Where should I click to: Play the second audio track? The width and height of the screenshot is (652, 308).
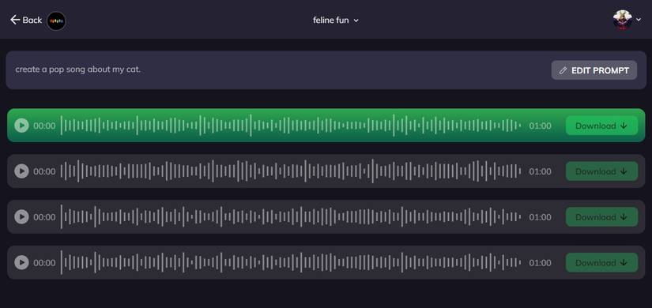[x=21, y=171]
